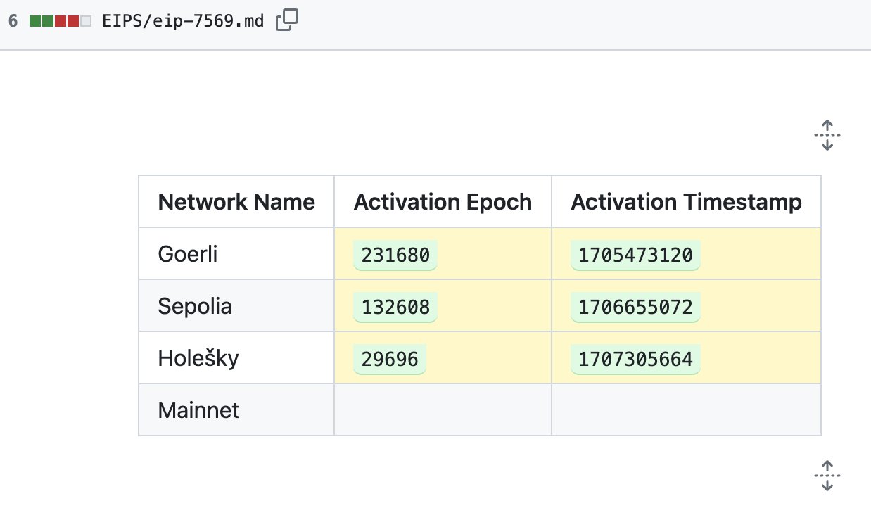Click the diffstat squares next to 6
Viewport: 871px width, 532px height.
coord(61,21)
